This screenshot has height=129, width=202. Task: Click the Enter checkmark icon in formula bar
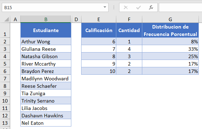coord(138,7)
